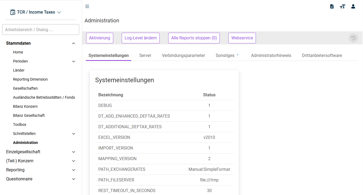Expand the Einzelgesellschaft section
The height and width of the screenshot is (195, 363).
(x=74, y=152)
